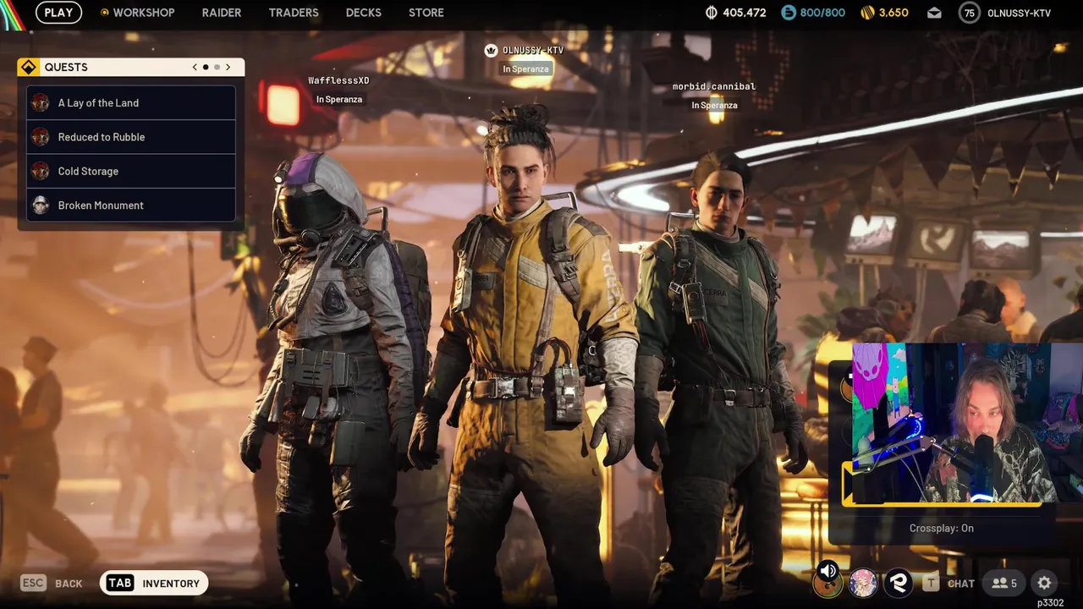Click the speaker voice icon
Screen dimensions: 1083x609
click(828, 571)
